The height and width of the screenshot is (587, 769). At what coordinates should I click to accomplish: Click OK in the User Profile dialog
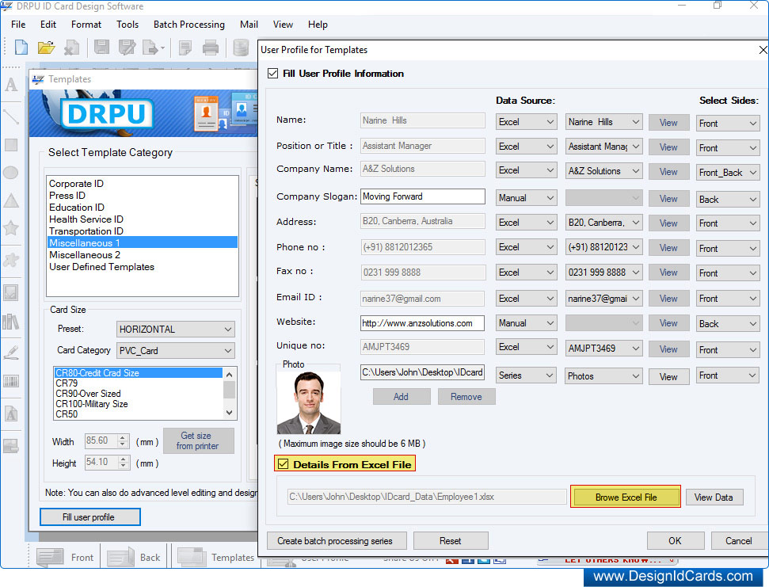click(675, 540)
